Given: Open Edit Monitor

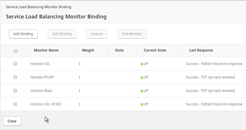Looking at the screenshot, I should click(132, 34).
